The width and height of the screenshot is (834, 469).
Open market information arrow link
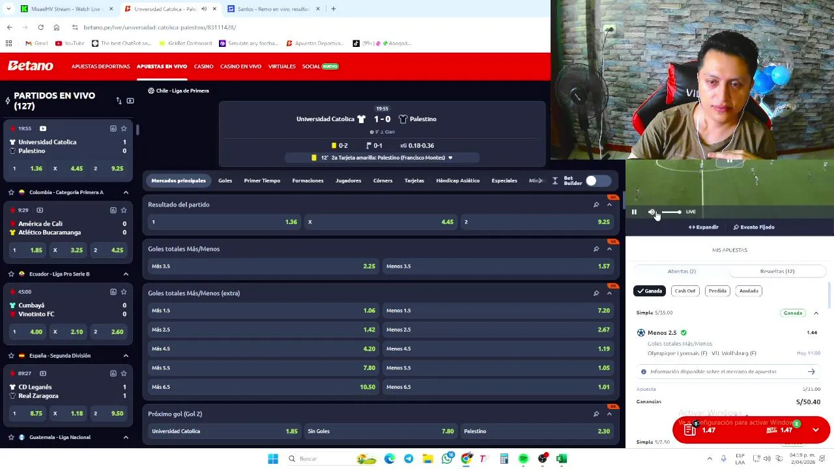coord(811,372)
